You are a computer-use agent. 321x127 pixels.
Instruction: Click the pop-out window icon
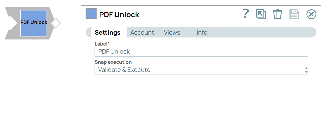point(261,14)
